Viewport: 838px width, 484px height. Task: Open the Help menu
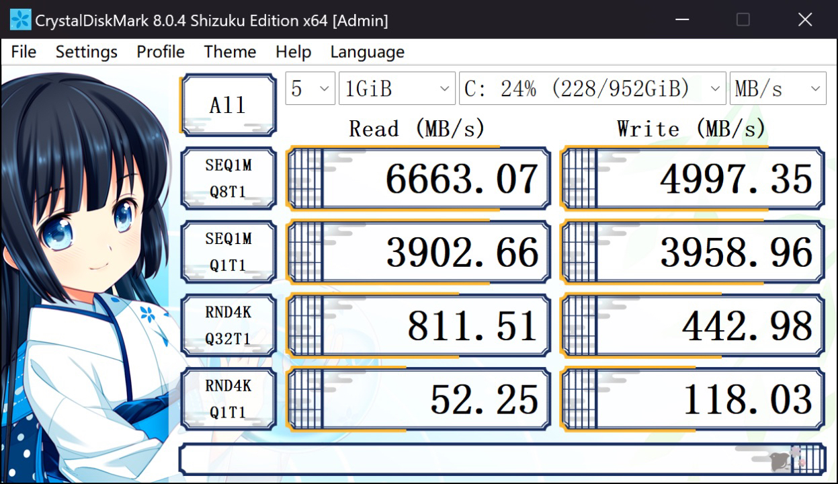(293, 52)
